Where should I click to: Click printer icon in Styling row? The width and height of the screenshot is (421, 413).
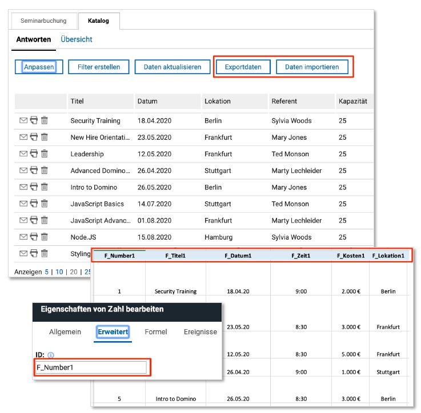click(x=34, y=253)
